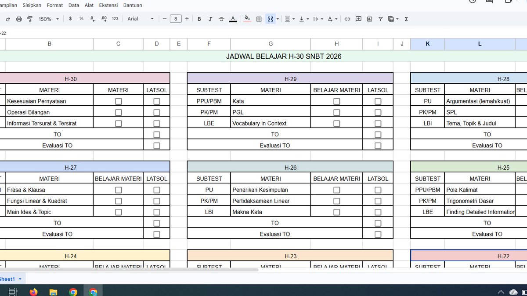
Task: Select the paint format tool
Action: [x=30, y=19]
